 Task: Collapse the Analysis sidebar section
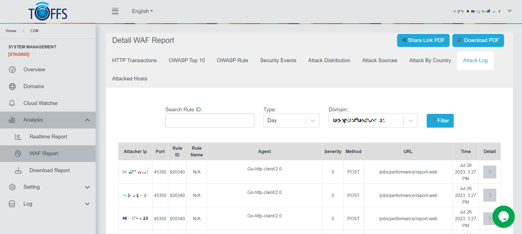(x=87, y=120)
